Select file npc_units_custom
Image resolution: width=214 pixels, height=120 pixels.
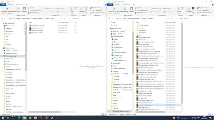click(37, 33)
